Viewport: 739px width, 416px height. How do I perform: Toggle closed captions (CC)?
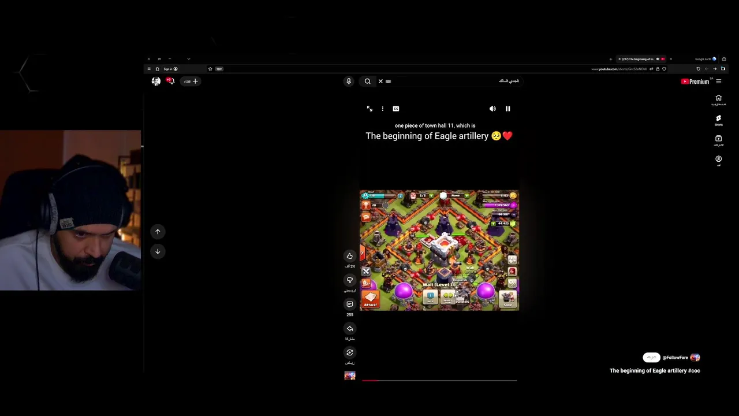(396, 109)
